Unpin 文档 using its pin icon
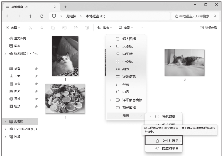Screen dimensions: 223x158 (36, 84)
